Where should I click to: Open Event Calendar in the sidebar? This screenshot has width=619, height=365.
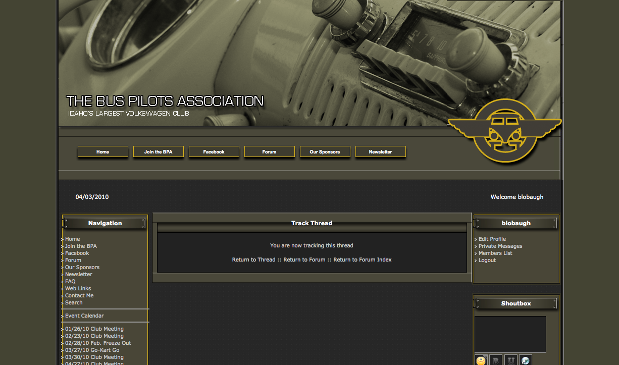click(84, 316)
